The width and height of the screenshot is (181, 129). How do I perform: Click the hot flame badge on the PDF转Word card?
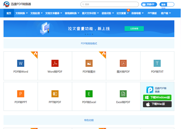click(x=35, y=54)
